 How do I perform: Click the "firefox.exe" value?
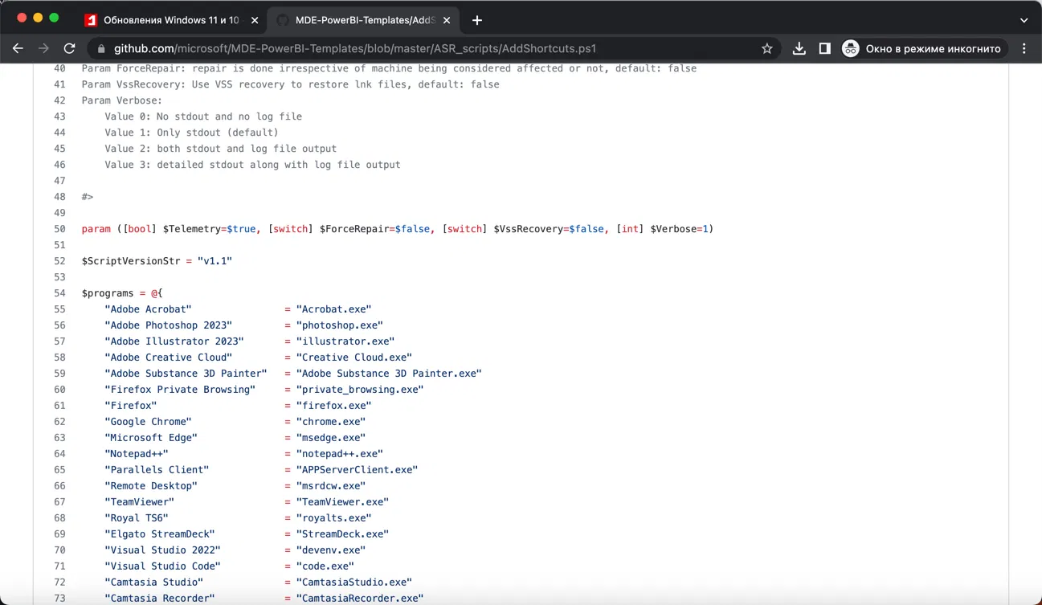click(333, 406)
